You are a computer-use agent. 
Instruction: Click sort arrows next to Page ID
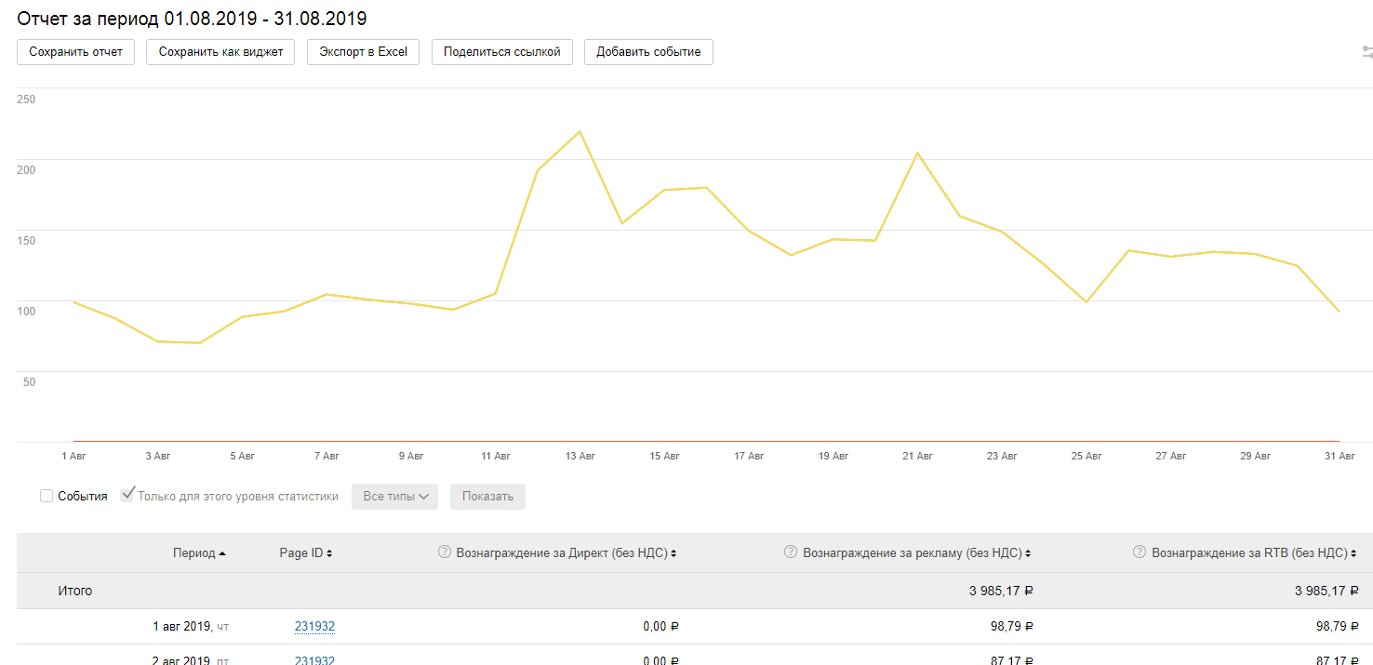click(x=329, y=553)
